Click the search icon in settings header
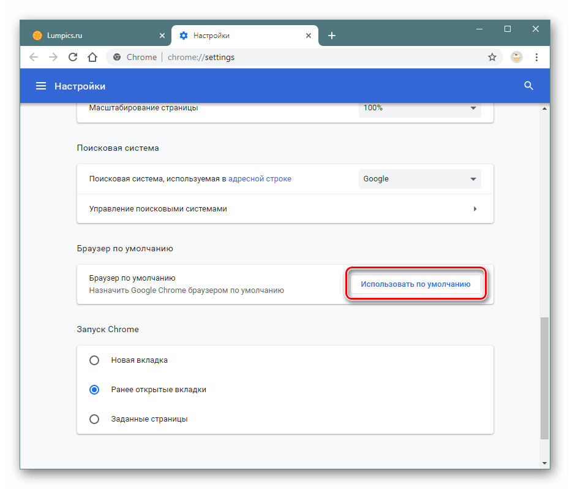The image size is (570, 489). click(x=529, y=86)
